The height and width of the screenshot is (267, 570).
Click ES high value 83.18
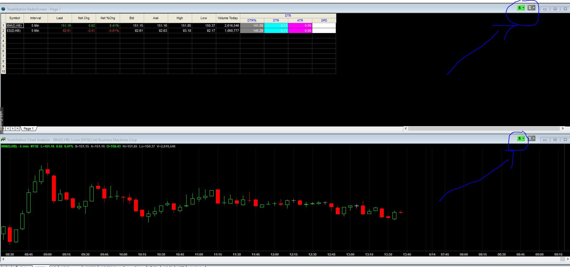coord(180,31)
